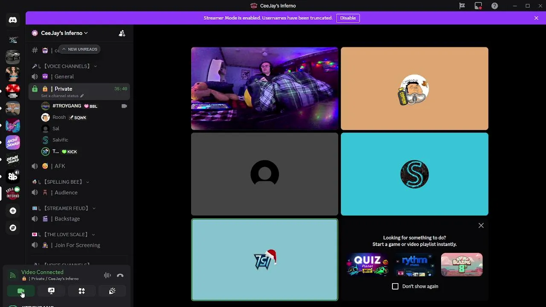This screenshot has height=307, width=546.
Task: Open the Gewn Skwad server icon
Action: (x=13, y=159)
